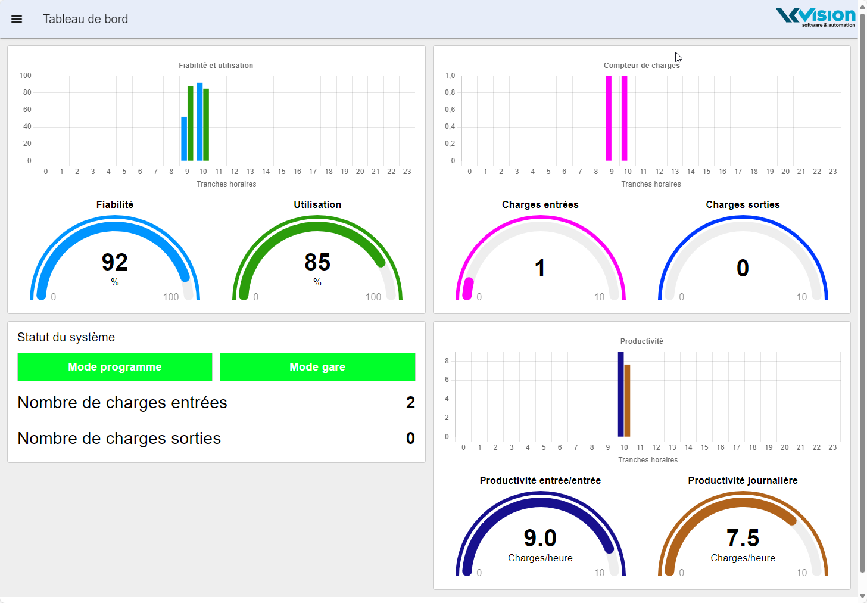
Task: Click the blue bar at hour 10
Action: [x=199, y=122]
